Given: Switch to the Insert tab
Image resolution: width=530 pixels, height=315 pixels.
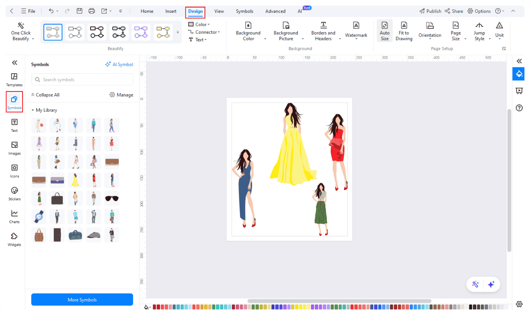Looking at the screenshot, I should (x=171, y=11).
